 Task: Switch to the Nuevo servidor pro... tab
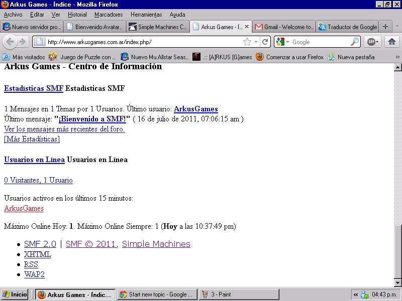pos(32,27)
